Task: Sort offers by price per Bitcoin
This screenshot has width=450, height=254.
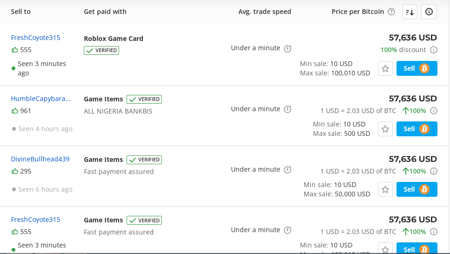Action: [410, 12]
